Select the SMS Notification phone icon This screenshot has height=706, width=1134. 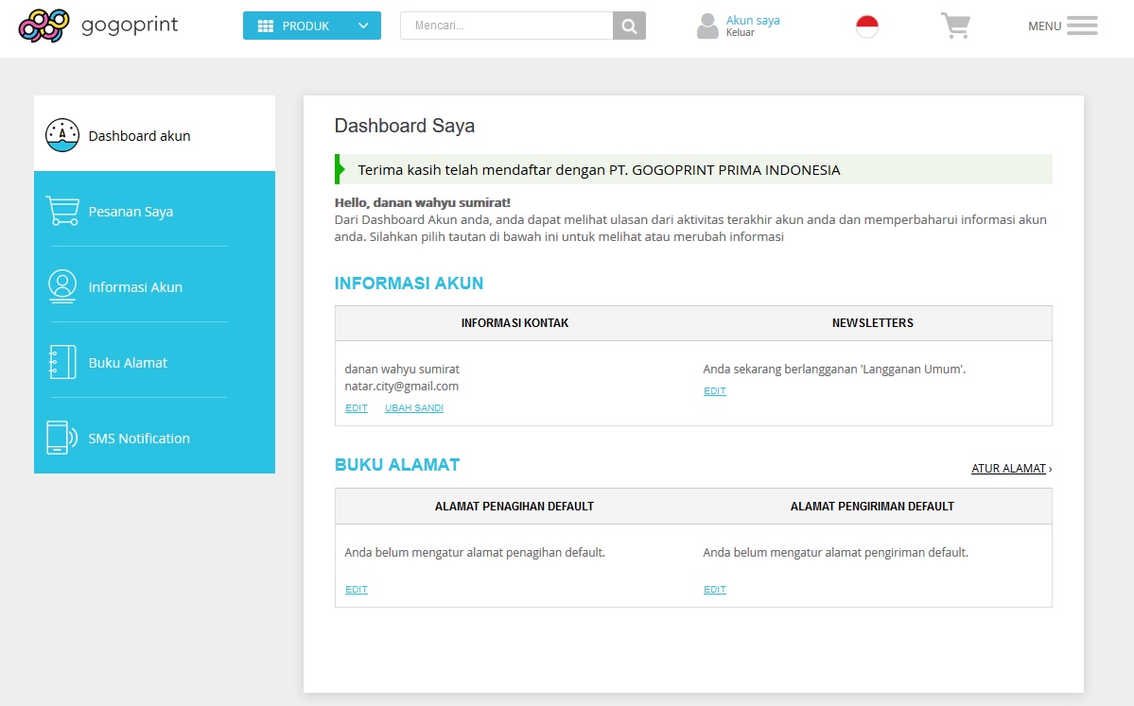[x=61, y=437]
